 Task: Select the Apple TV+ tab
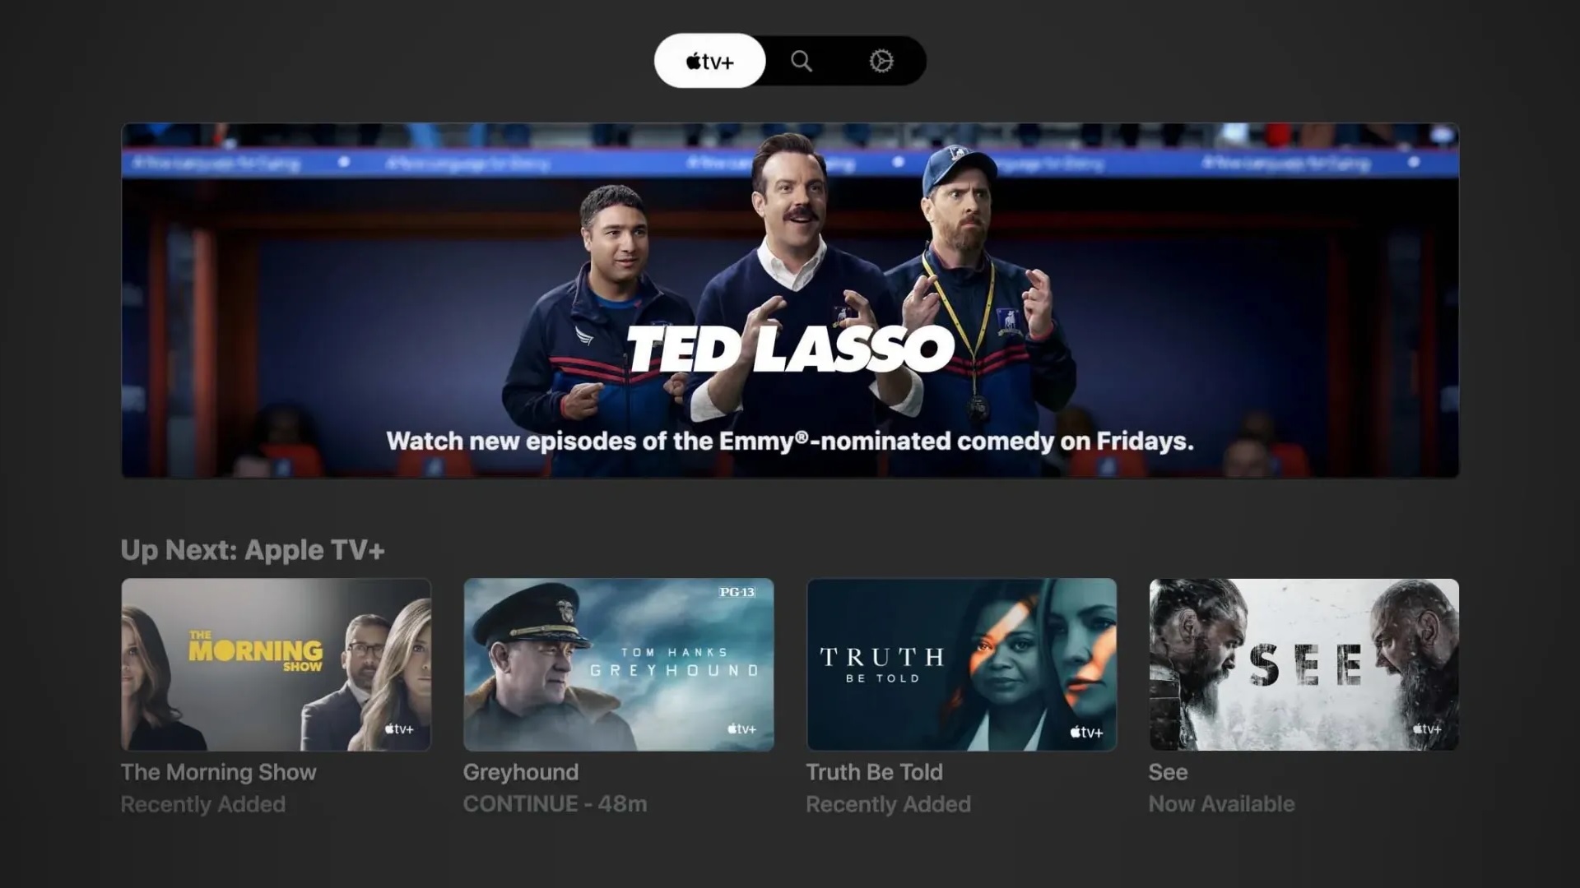(x=709, y=61)
